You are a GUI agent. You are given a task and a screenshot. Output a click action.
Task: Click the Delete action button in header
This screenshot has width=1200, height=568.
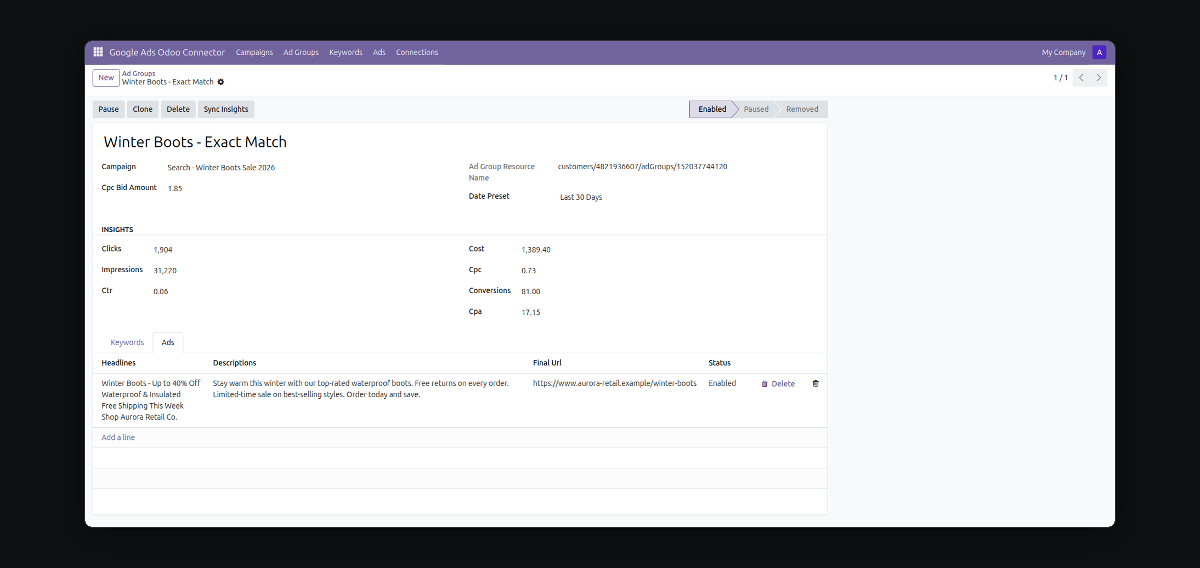[x=178, y=110]
